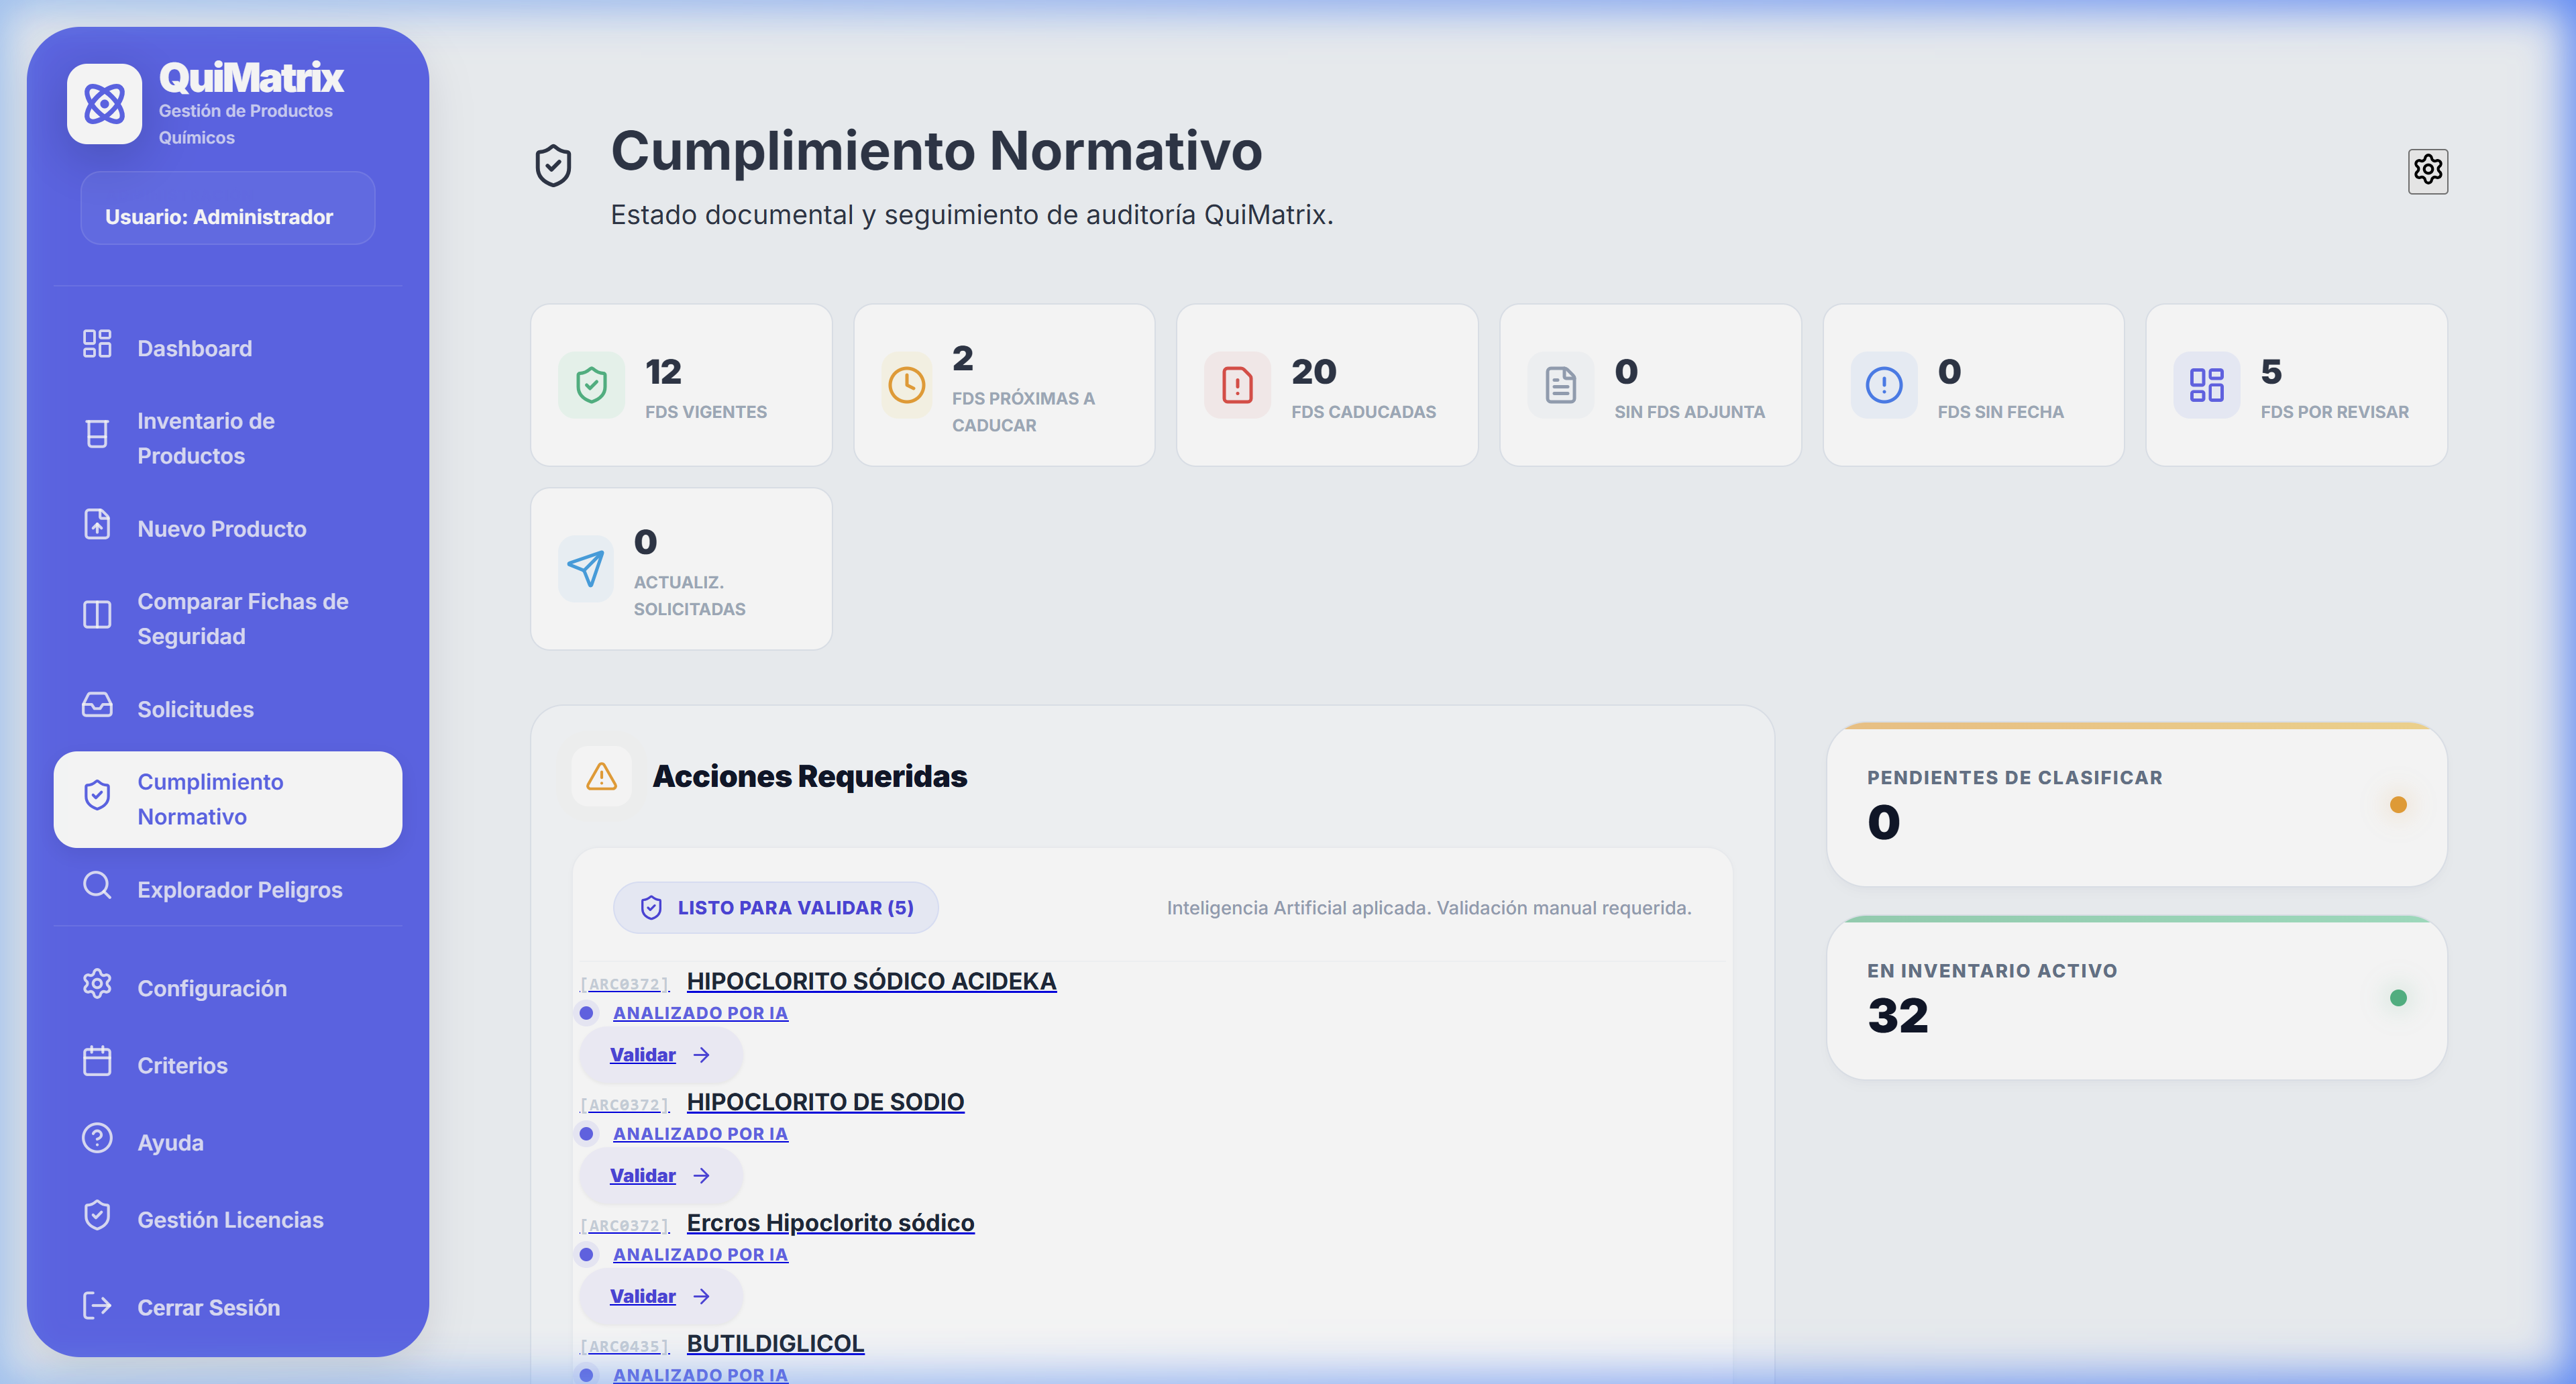
Task: Click the LISTO PARA VALIDAR (5) filter pill
Action: 776,907
